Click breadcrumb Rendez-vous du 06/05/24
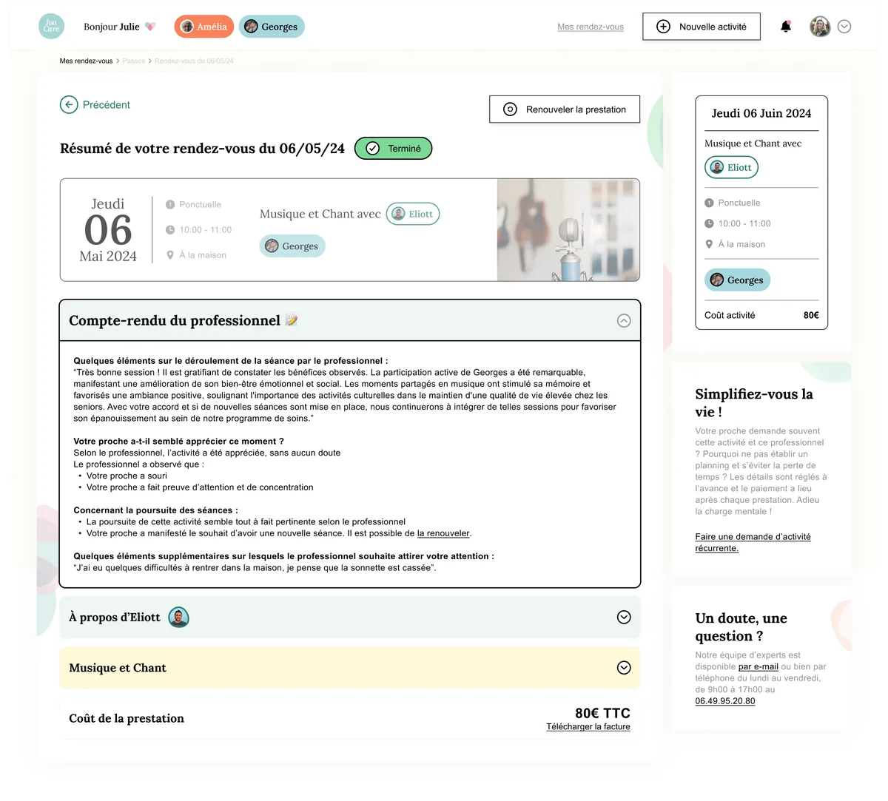Image resolution: width=888 pixels, height=801 pixels. coord(194,61)
